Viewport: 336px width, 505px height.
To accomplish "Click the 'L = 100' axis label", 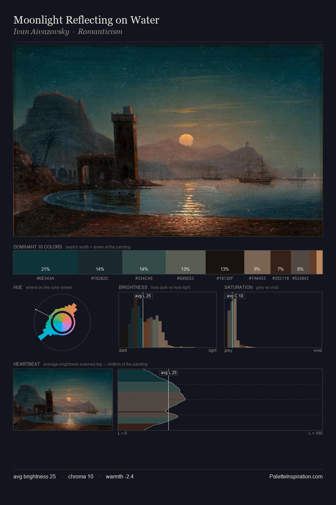I will click(x=316, y=433).
